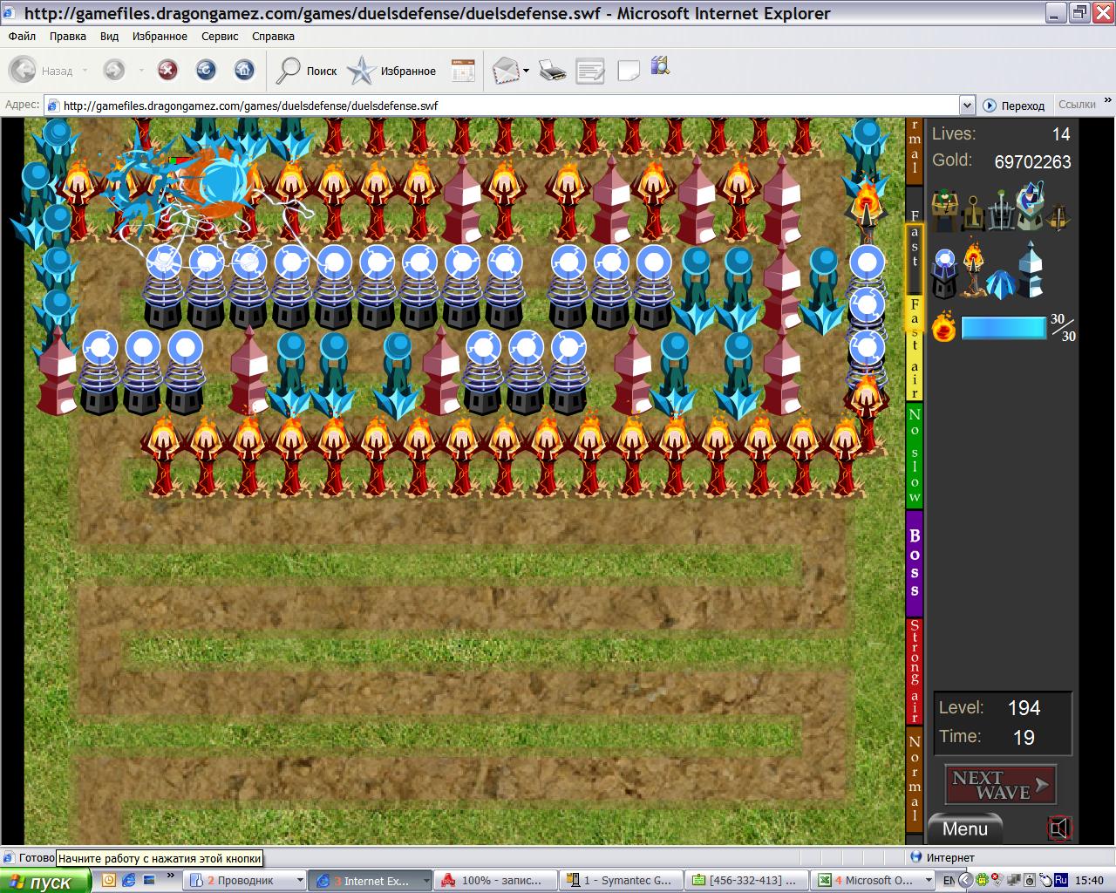Click the blue mana bar

pyautogui.click(x=1004, y=328)
